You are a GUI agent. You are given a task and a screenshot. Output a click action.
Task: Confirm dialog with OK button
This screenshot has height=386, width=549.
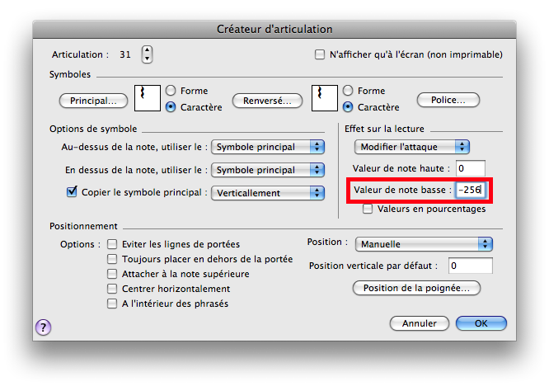point(481,323)
